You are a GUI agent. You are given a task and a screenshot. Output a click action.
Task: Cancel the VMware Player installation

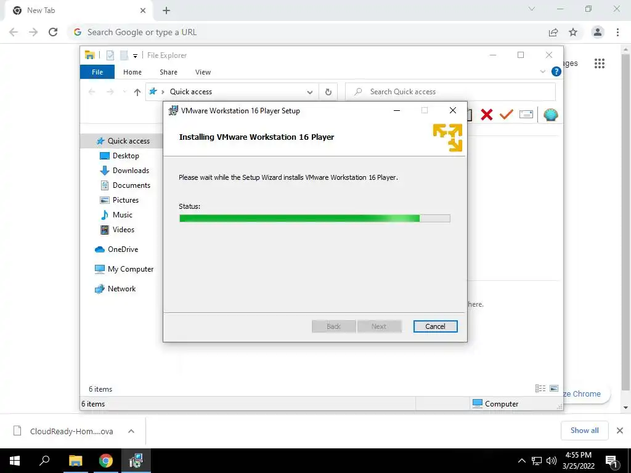435,326
